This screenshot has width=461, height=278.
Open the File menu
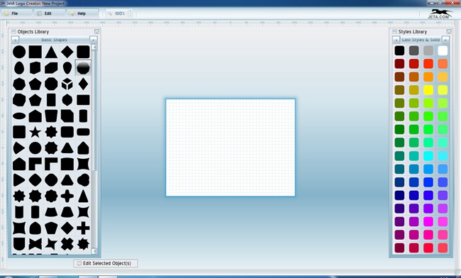16,13
